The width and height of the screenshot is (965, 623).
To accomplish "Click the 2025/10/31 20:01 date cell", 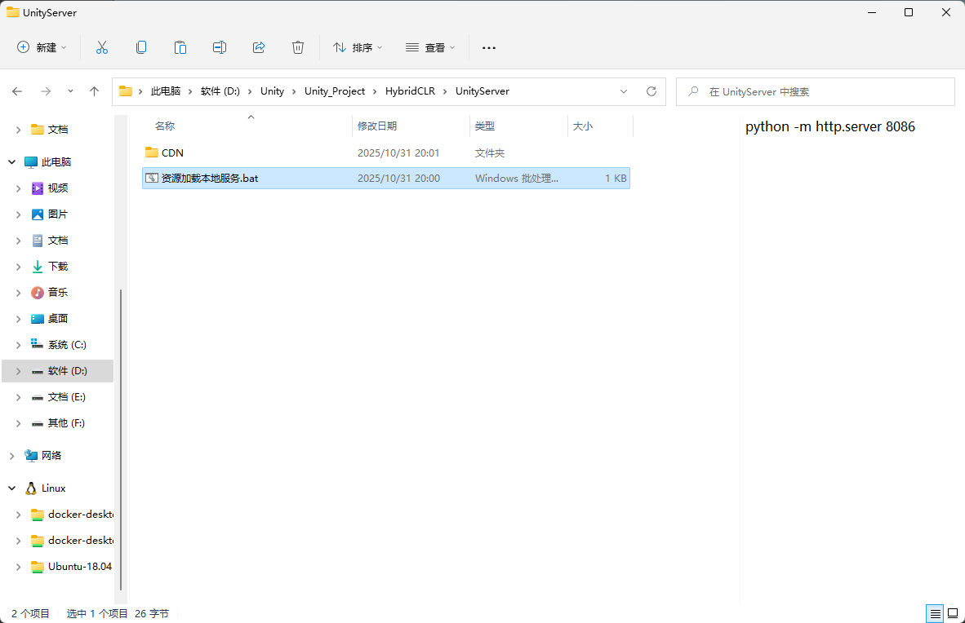I will 398,152.
